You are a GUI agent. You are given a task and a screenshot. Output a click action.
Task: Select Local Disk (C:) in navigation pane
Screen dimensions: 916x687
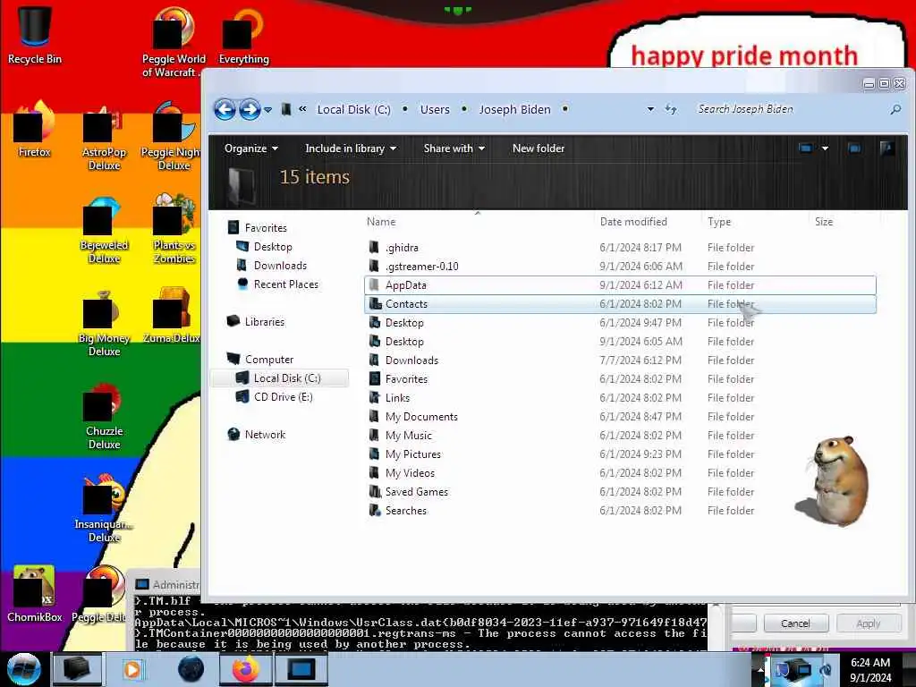click(279, 378)
